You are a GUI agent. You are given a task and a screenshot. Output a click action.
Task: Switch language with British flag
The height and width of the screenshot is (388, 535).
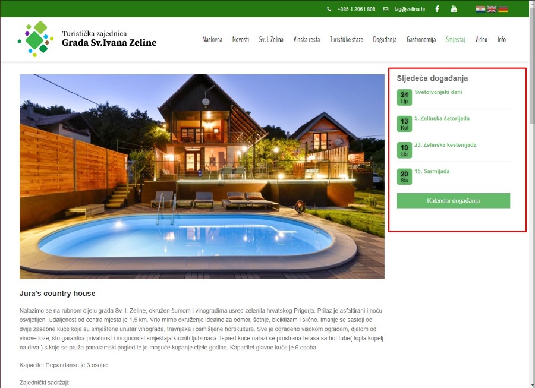492,9
